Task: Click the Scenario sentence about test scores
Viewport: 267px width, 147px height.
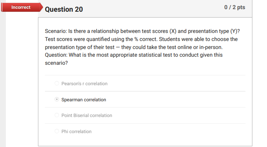Action: (142, 31)
